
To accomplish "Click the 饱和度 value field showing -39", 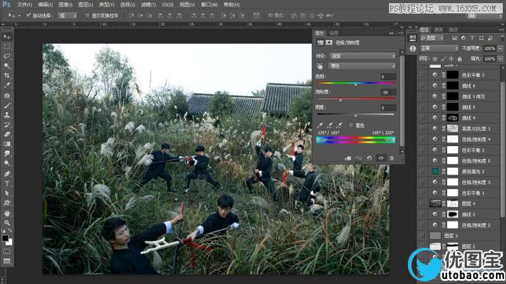I will tap(388, 92).
